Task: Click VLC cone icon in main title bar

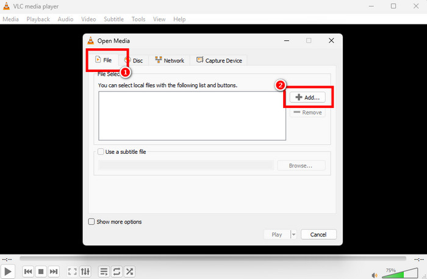Action: point(6,6)
